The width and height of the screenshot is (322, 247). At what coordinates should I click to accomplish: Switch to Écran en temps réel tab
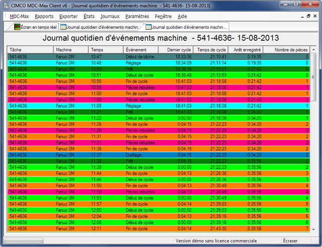click(35, 27)
